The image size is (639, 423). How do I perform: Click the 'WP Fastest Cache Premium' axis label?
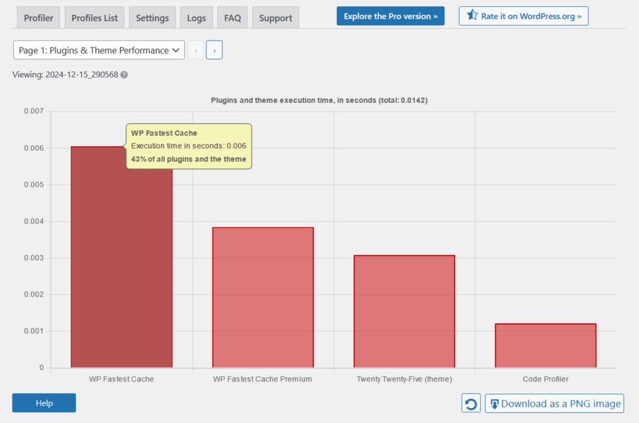[263, 379]
